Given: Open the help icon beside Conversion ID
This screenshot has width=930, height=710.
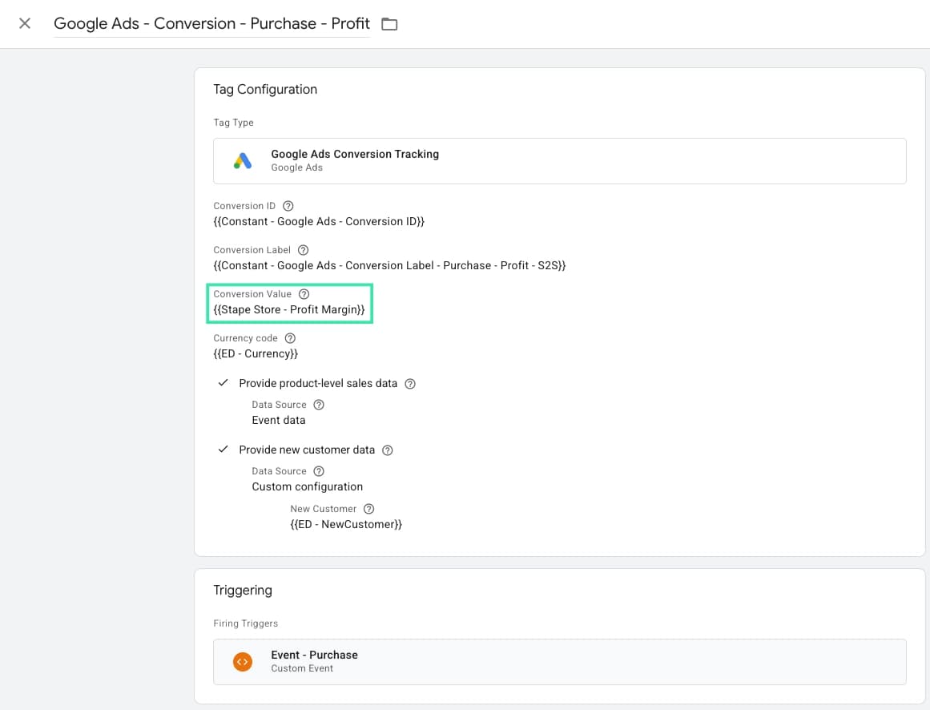Looking at the screenshot, I should (x=288, y=205).
